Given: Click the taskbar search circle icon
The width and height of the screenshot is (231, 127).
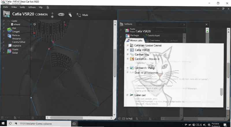Looking at the screenshot, I should (x=10, y=124).
